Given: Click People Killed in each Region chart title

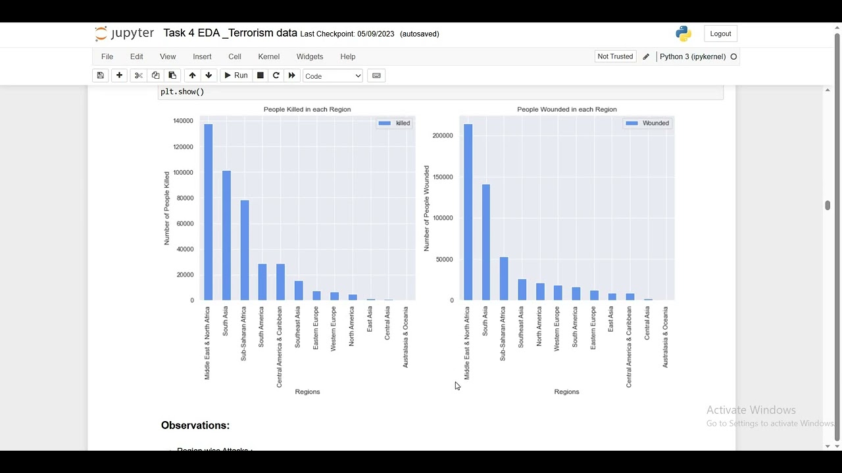Looking at the screenshot, I should (307, 109).
